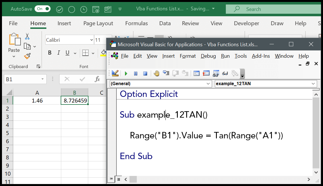This screenshot has height=186, width=323.
Task: Expand the (General) object dropdown
Action: pos(208,83)
